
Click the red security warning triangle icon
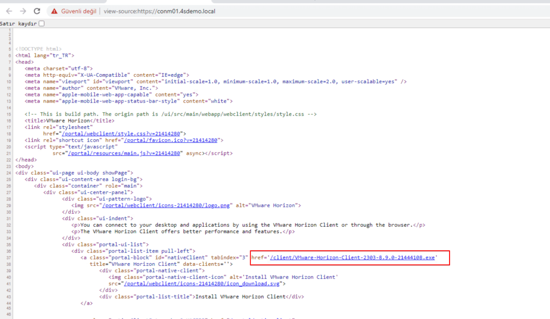[54, 11]
